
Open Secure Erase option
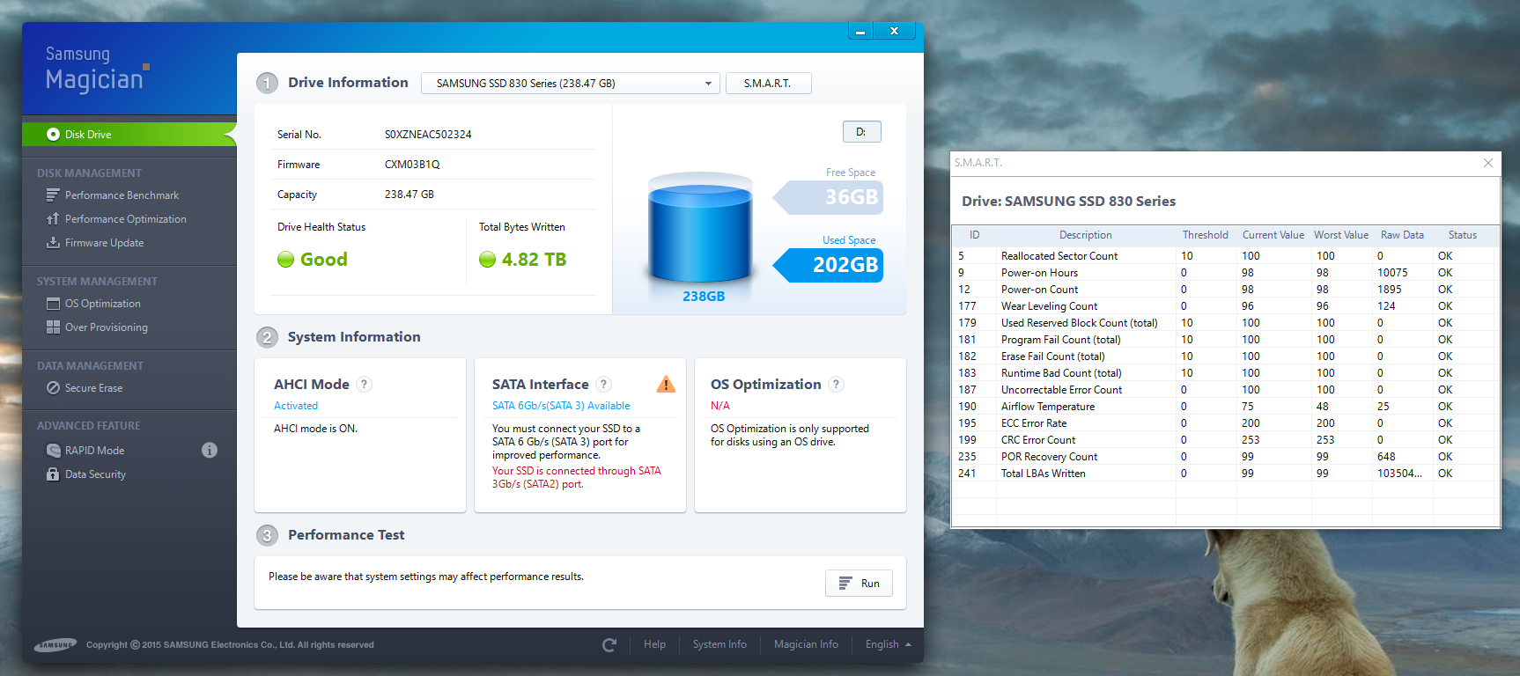93,388
